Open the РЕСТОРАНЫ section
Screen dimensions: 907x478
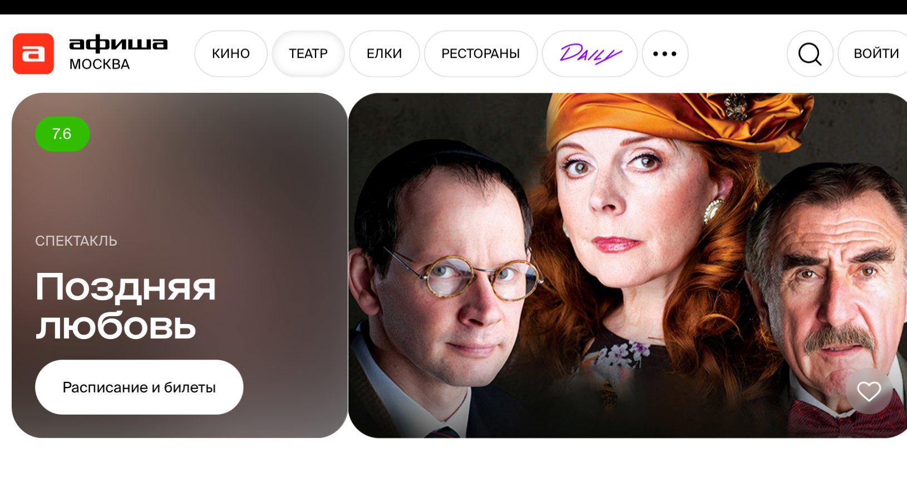[x=481, y=54]
